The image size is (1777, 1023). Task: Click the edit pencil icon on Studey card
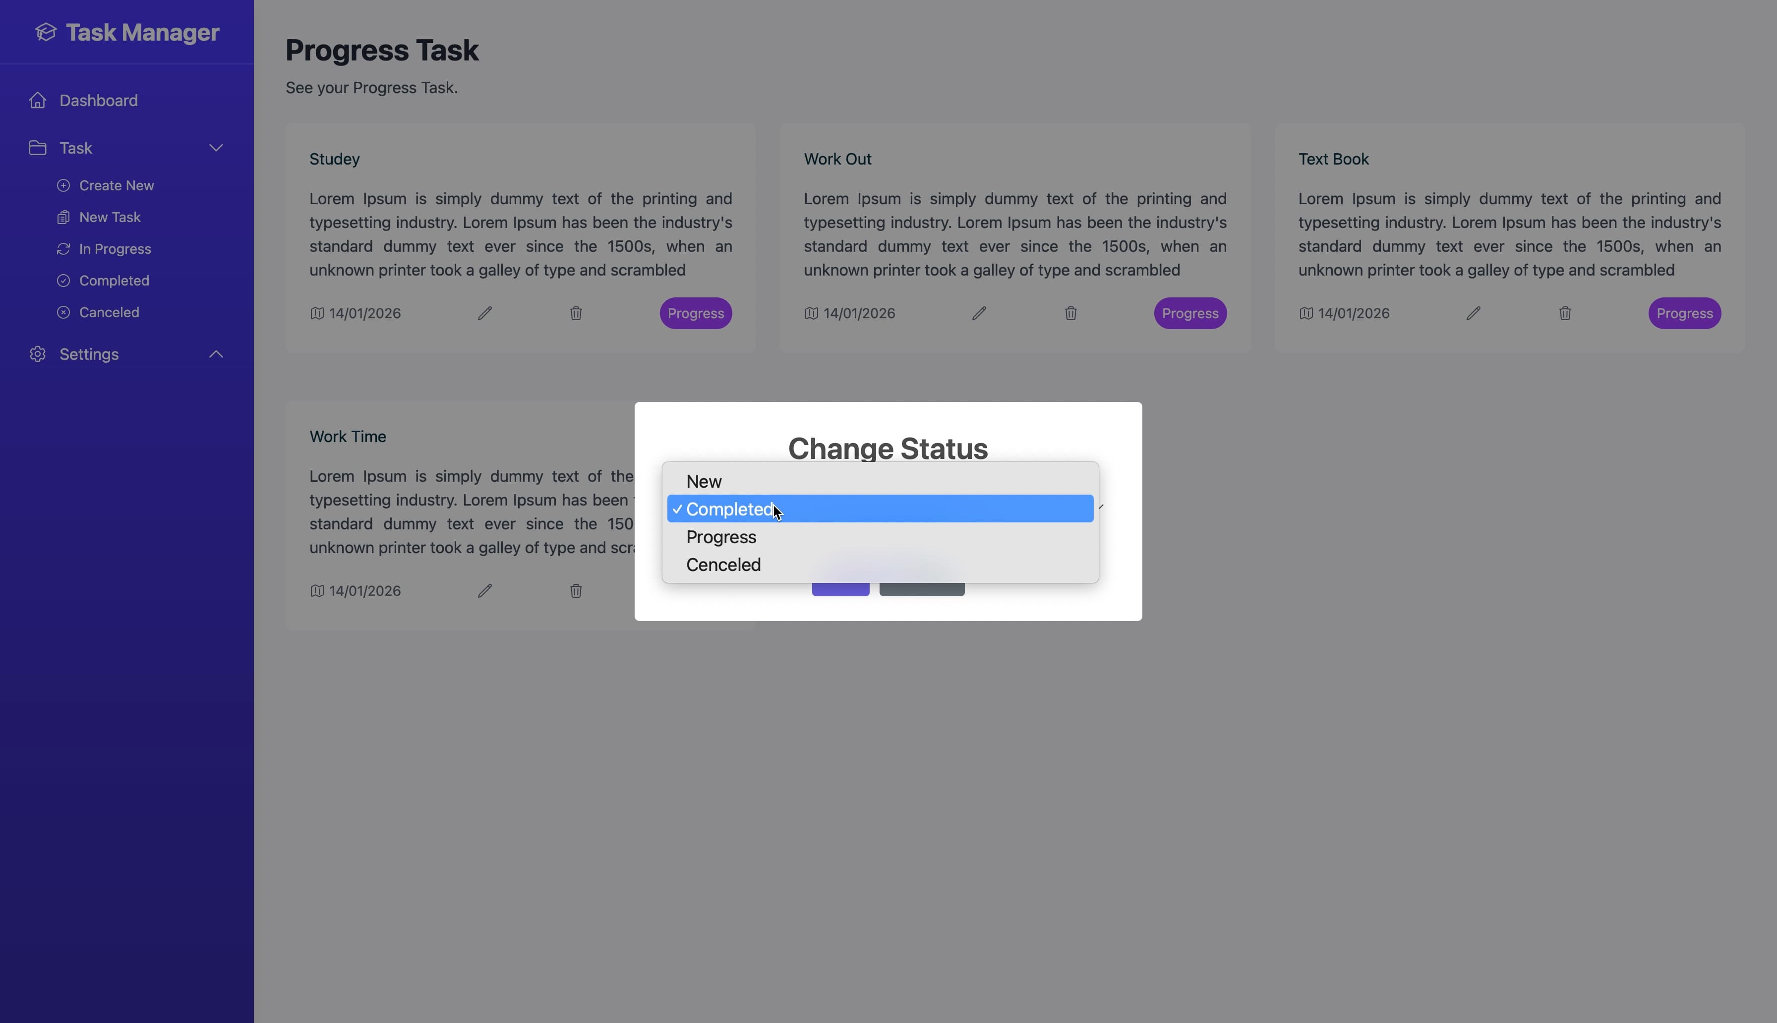[x=485, y=313]
